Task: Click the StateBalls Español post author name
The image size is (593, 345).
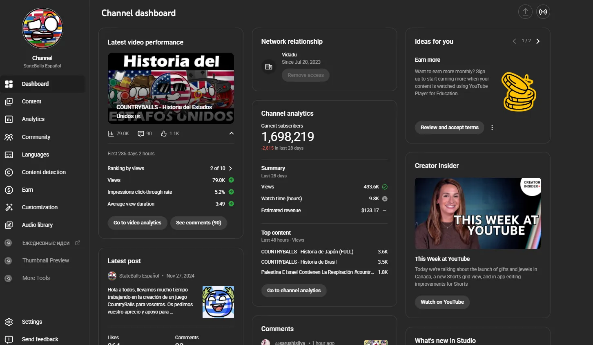Action: point(139,276)
